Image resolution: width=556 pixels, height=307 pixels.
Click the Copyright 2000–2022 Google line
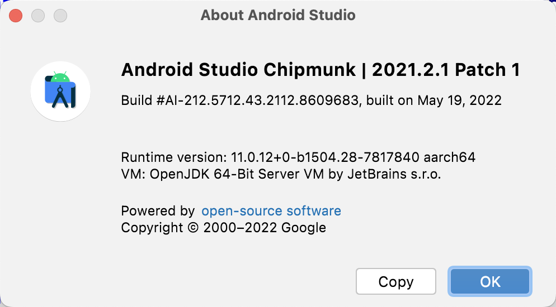point(223,227)
